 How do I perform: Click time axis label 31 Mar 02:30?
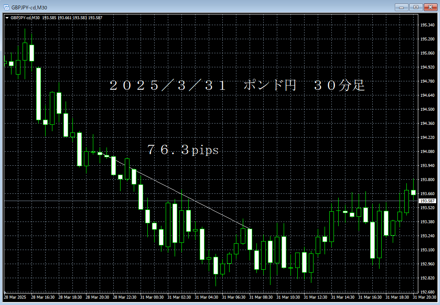coord(179,297)
